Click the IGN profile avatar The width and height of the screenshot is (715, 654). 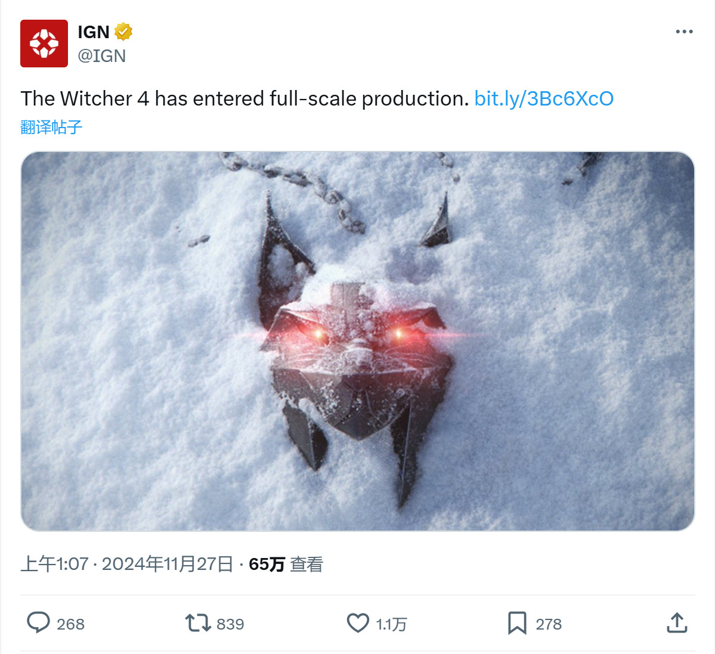[x=44, y=44]
